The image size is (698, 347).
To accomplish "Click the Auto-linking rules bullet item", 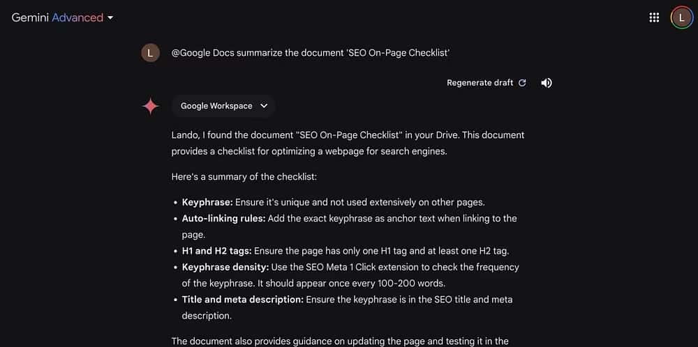I will click(x=349, y=226).
